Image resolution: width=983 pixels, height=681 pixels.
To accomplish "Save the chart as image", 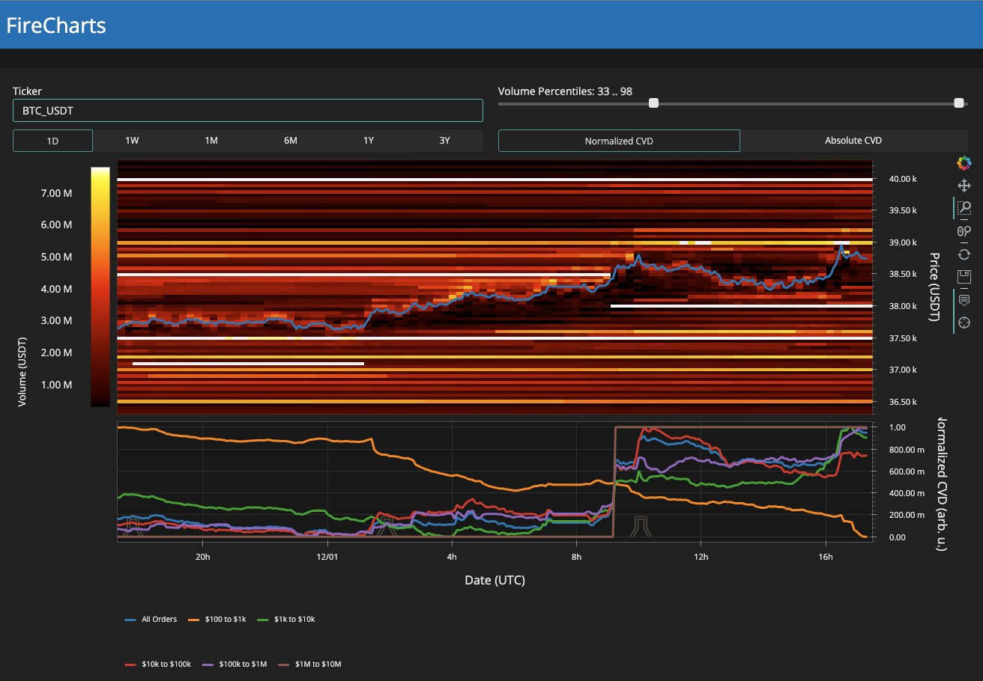I will tap(964, 277).
